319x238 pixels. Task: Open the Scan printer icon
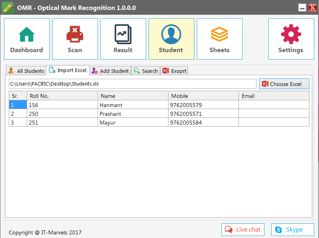click(75, 34)
